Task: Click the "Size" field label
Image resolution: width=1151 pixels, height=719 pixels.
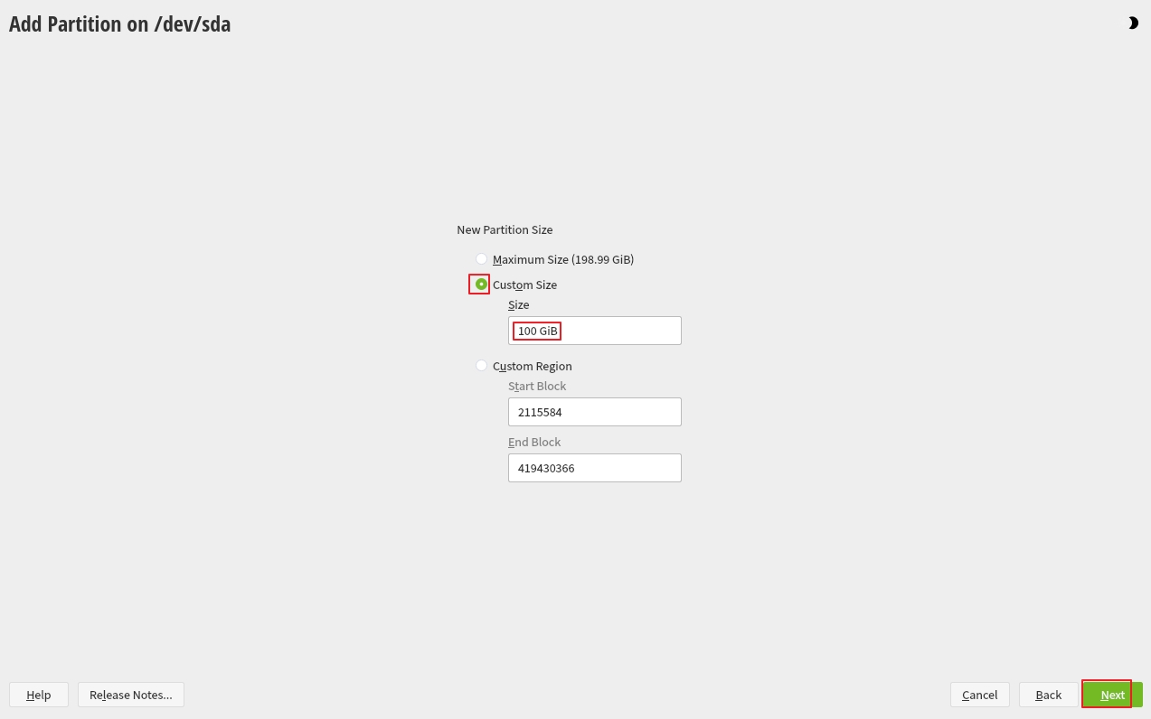Action: (519, 305)
